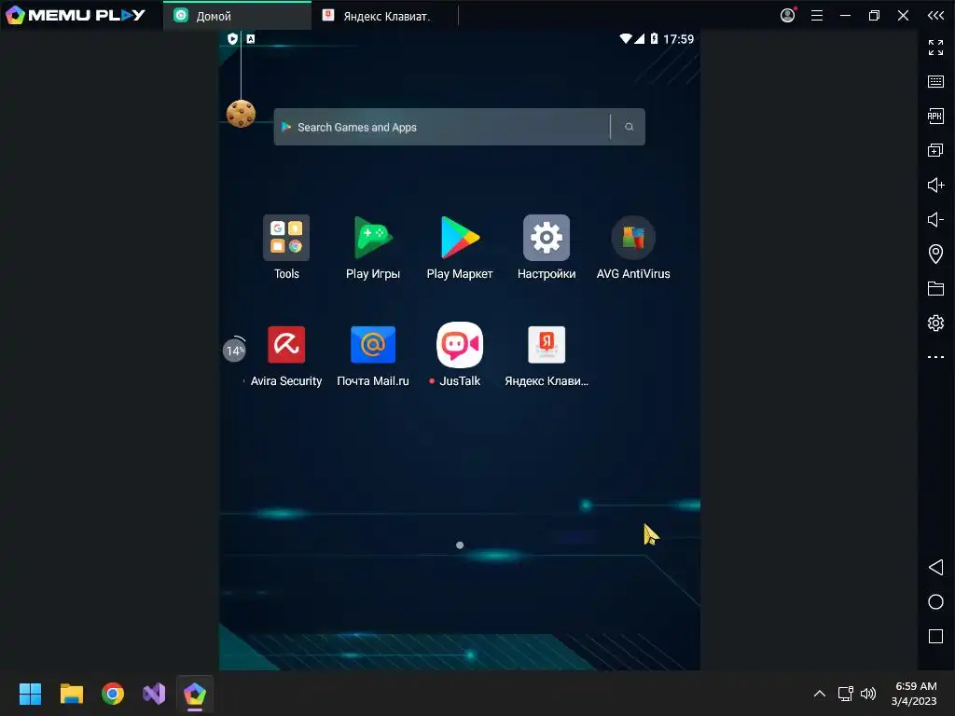Tap Android back button

[x=935, y=568]
